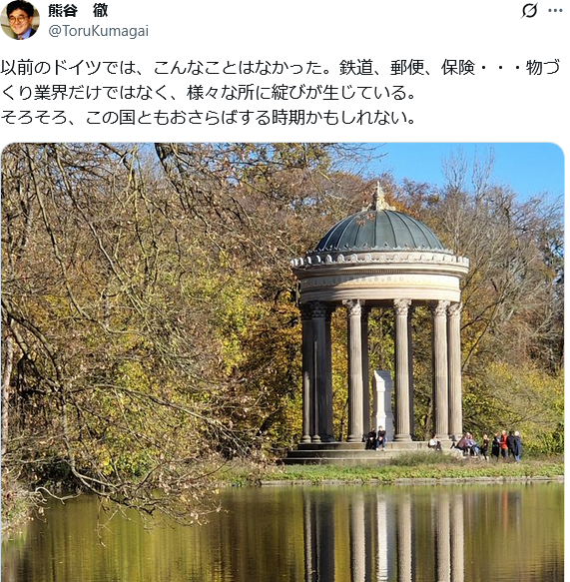570x582 pixels.
Task: Click the green dome of the temple in the photo
Action: coord(379,231)
